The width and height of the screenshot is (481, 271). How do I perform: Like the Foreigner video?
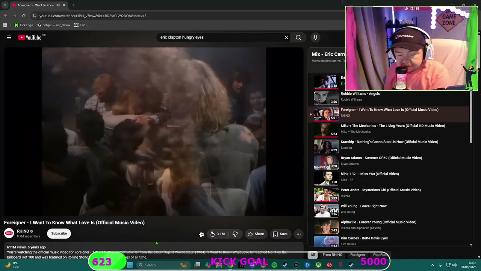[x=217, y=234]
